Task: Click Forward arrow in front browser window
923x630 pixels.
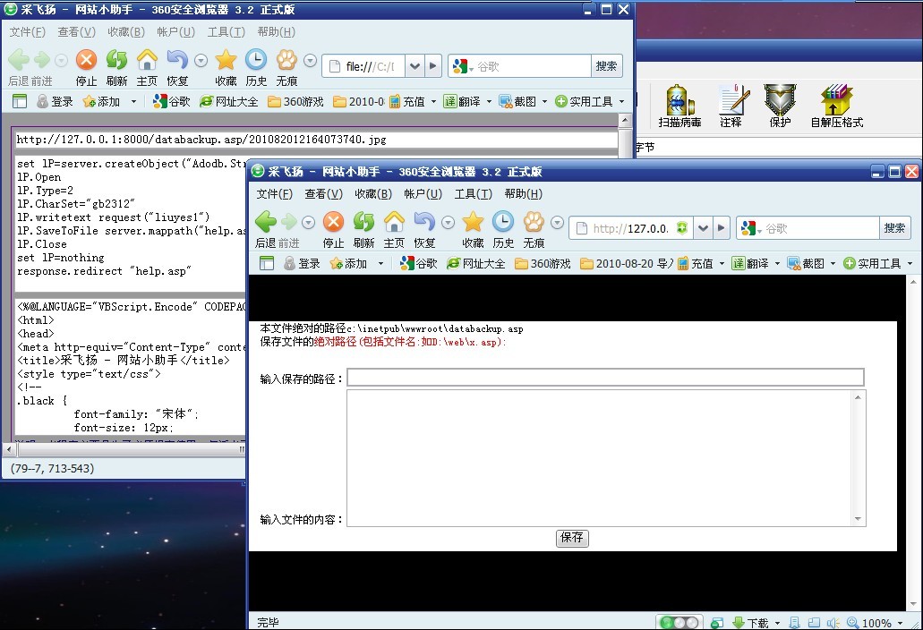Action: point(289,222)
